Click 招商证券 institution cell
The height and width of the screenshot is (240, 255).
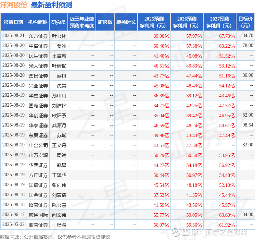point(38,205)
